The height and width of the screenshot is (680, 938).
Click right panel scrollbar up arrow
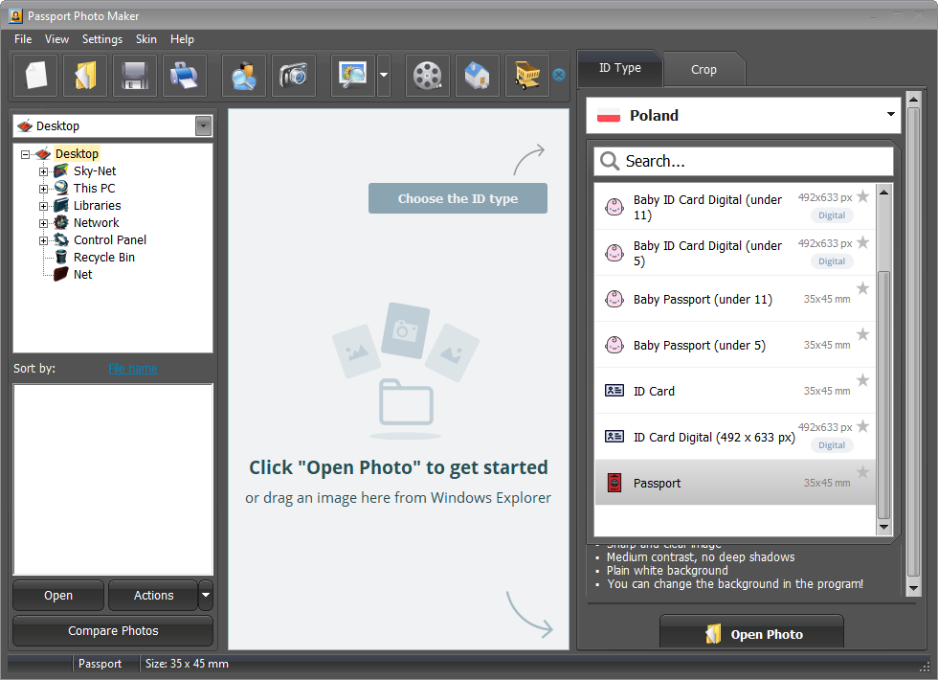[913, 99]
